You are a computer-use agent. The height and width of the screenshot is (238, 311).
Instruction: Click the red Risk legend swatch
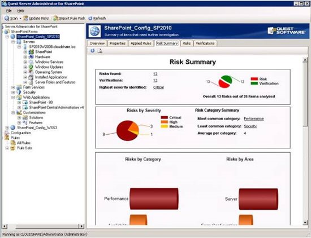pos(254,79)
